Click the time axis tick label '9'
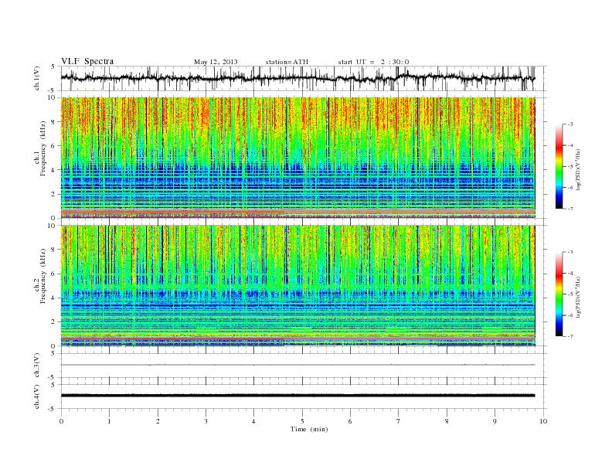The width and height of the screenshot is (612, 473). (x=495, y=421)
